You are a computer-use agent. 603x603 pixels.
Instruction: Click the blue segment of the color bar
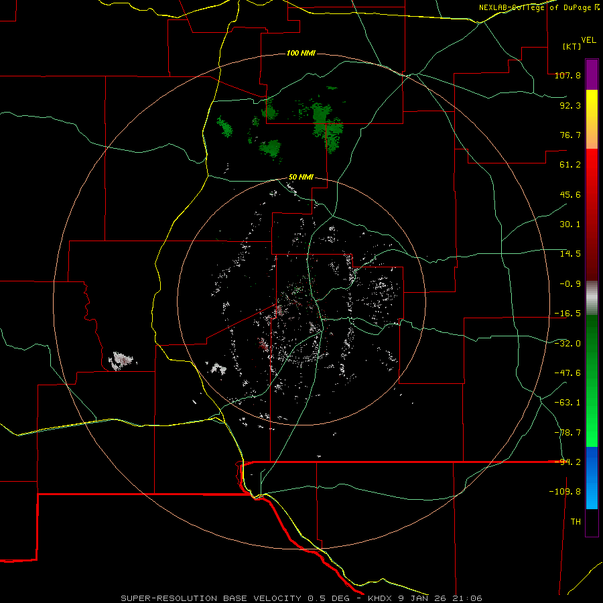coord(592,478)
